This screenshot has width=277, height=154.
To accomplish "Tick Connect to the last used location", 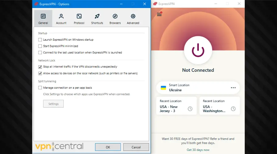I will point(40,52).
